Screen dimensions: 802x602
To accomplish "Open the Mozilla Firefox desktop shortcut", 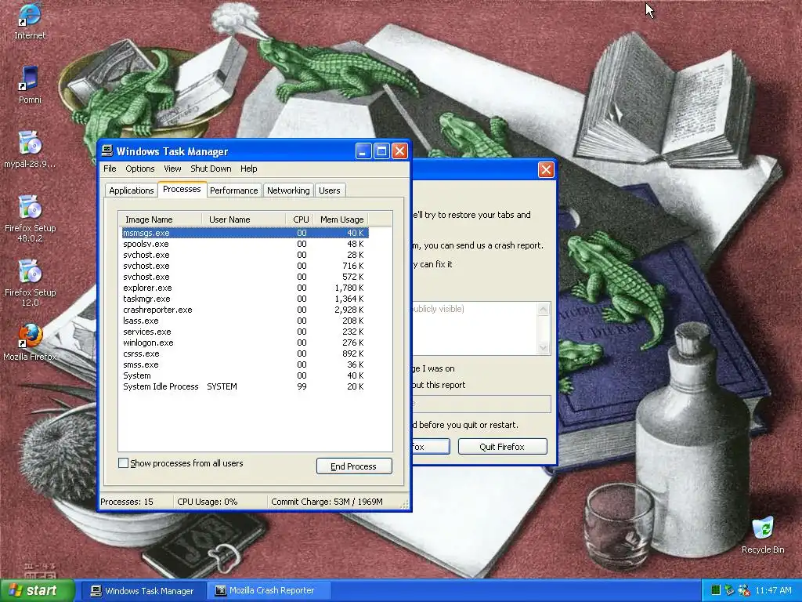I will pos(30,343).
